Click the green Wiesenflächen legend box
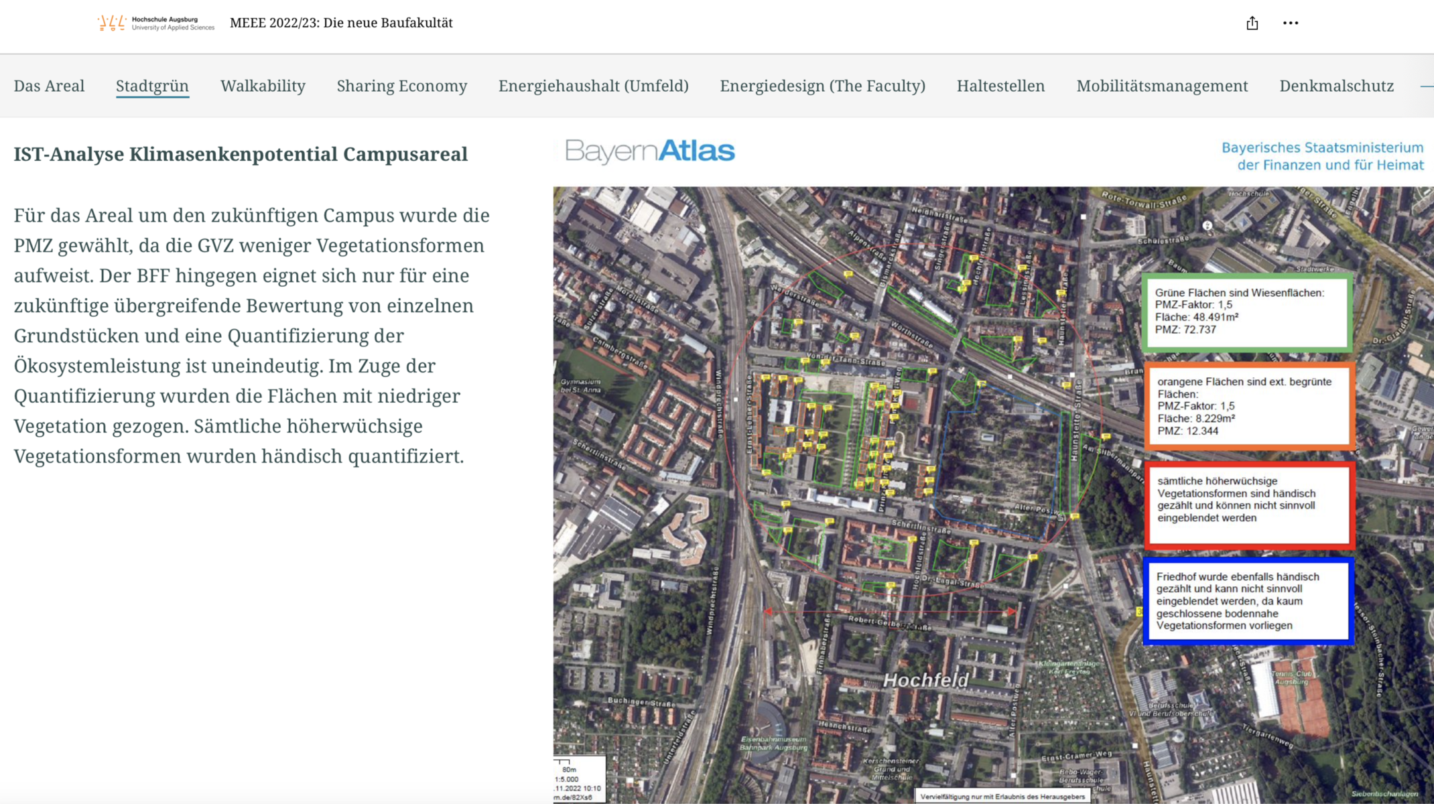The width and height of the screenshot is (1434, 804). tap(1246, 312)
